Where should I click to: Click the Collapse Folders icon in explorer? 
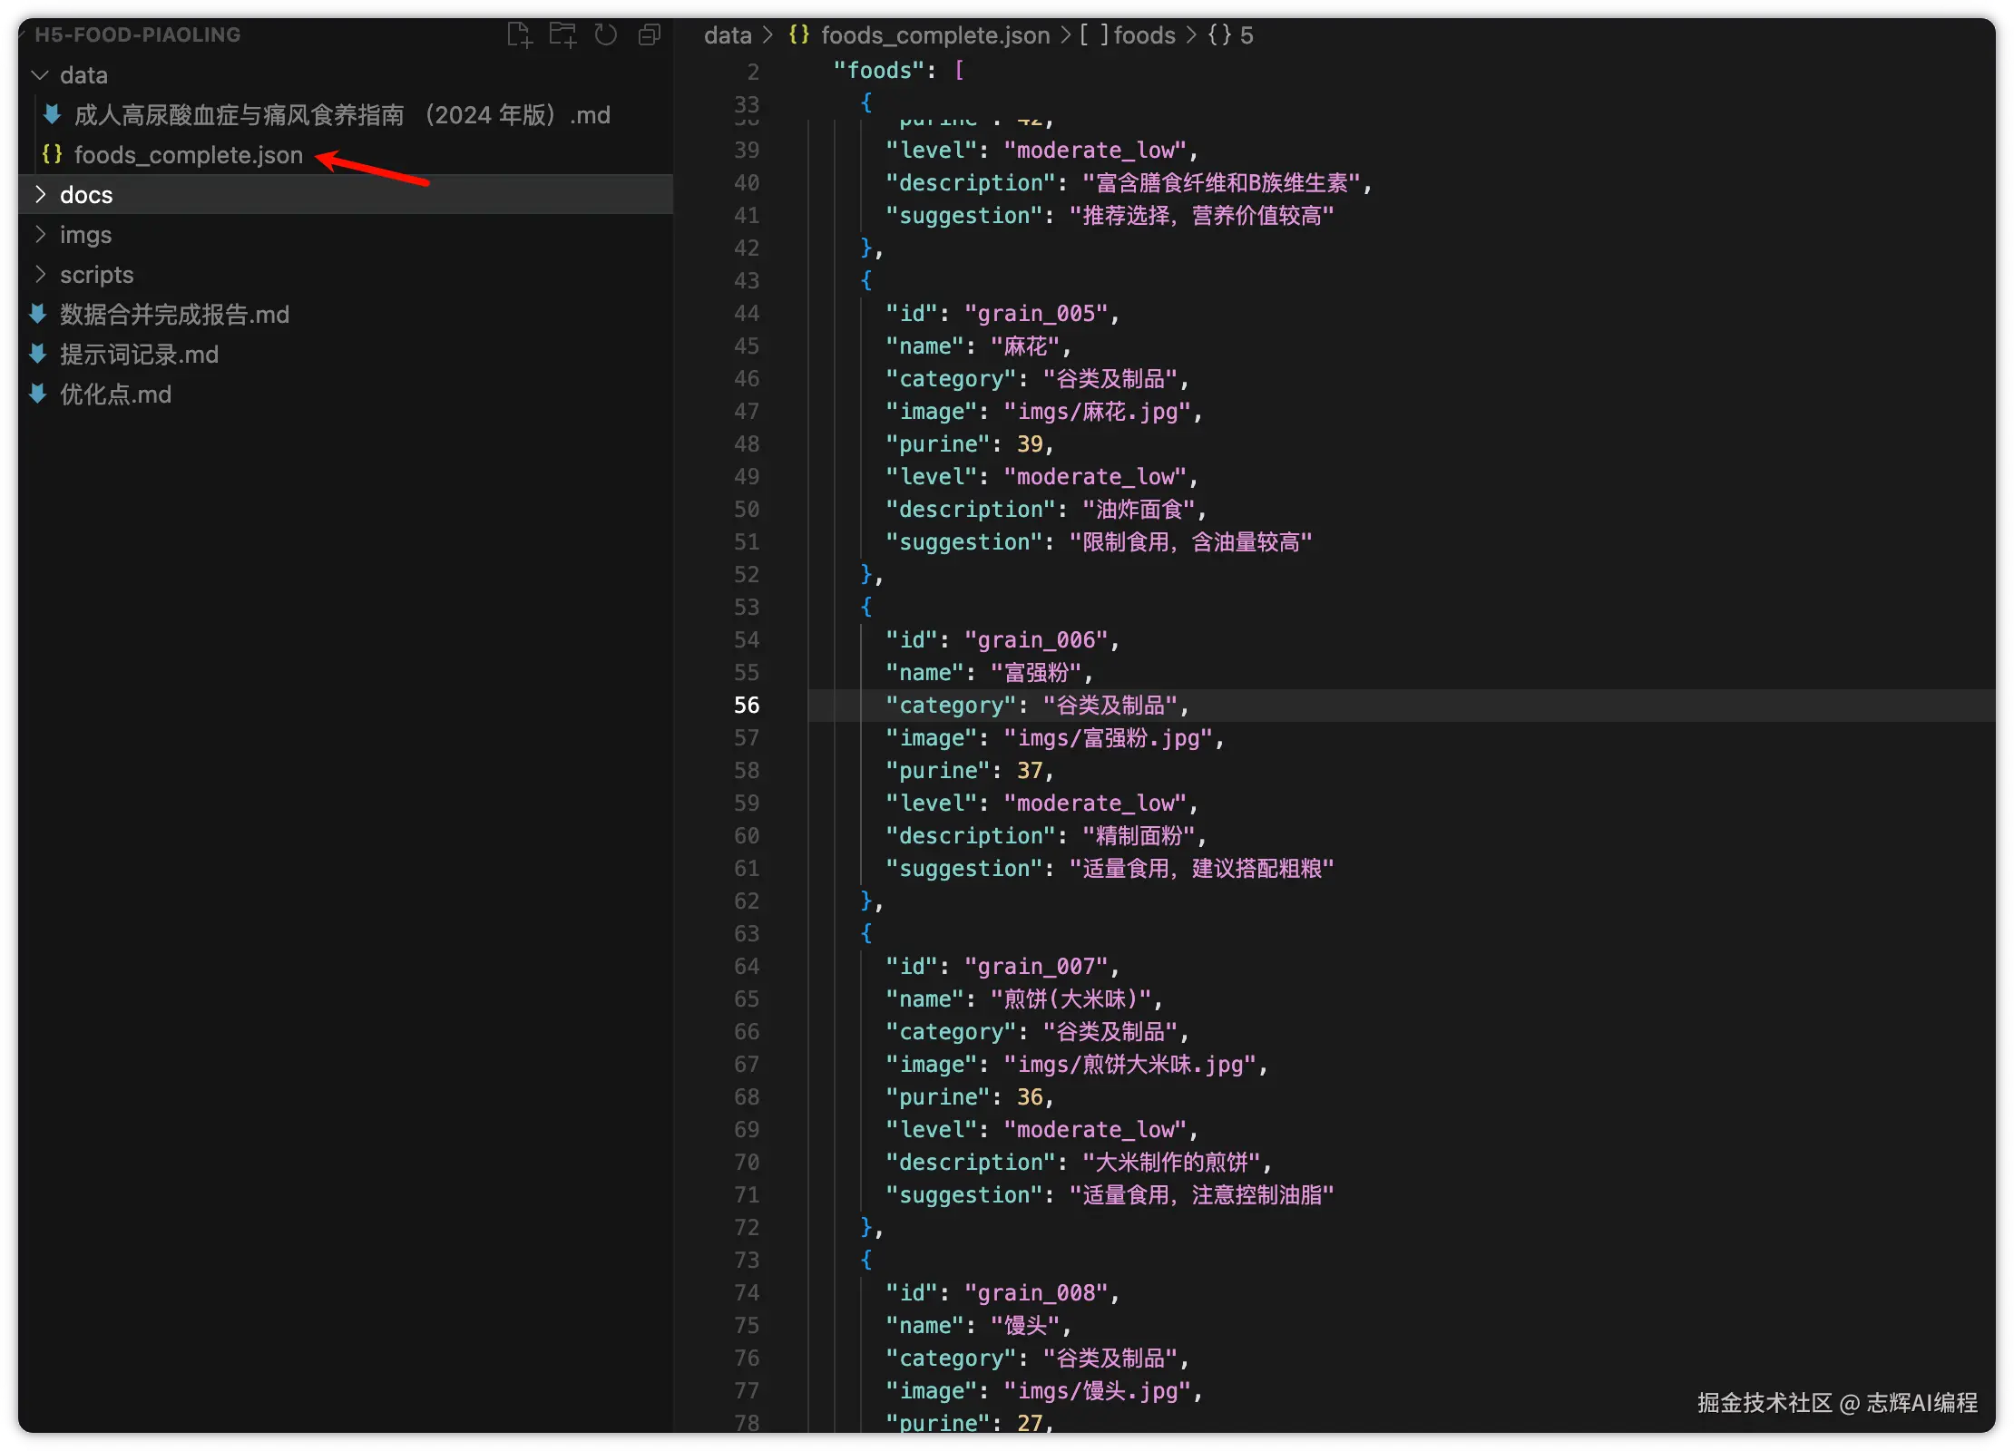point(650,35)
